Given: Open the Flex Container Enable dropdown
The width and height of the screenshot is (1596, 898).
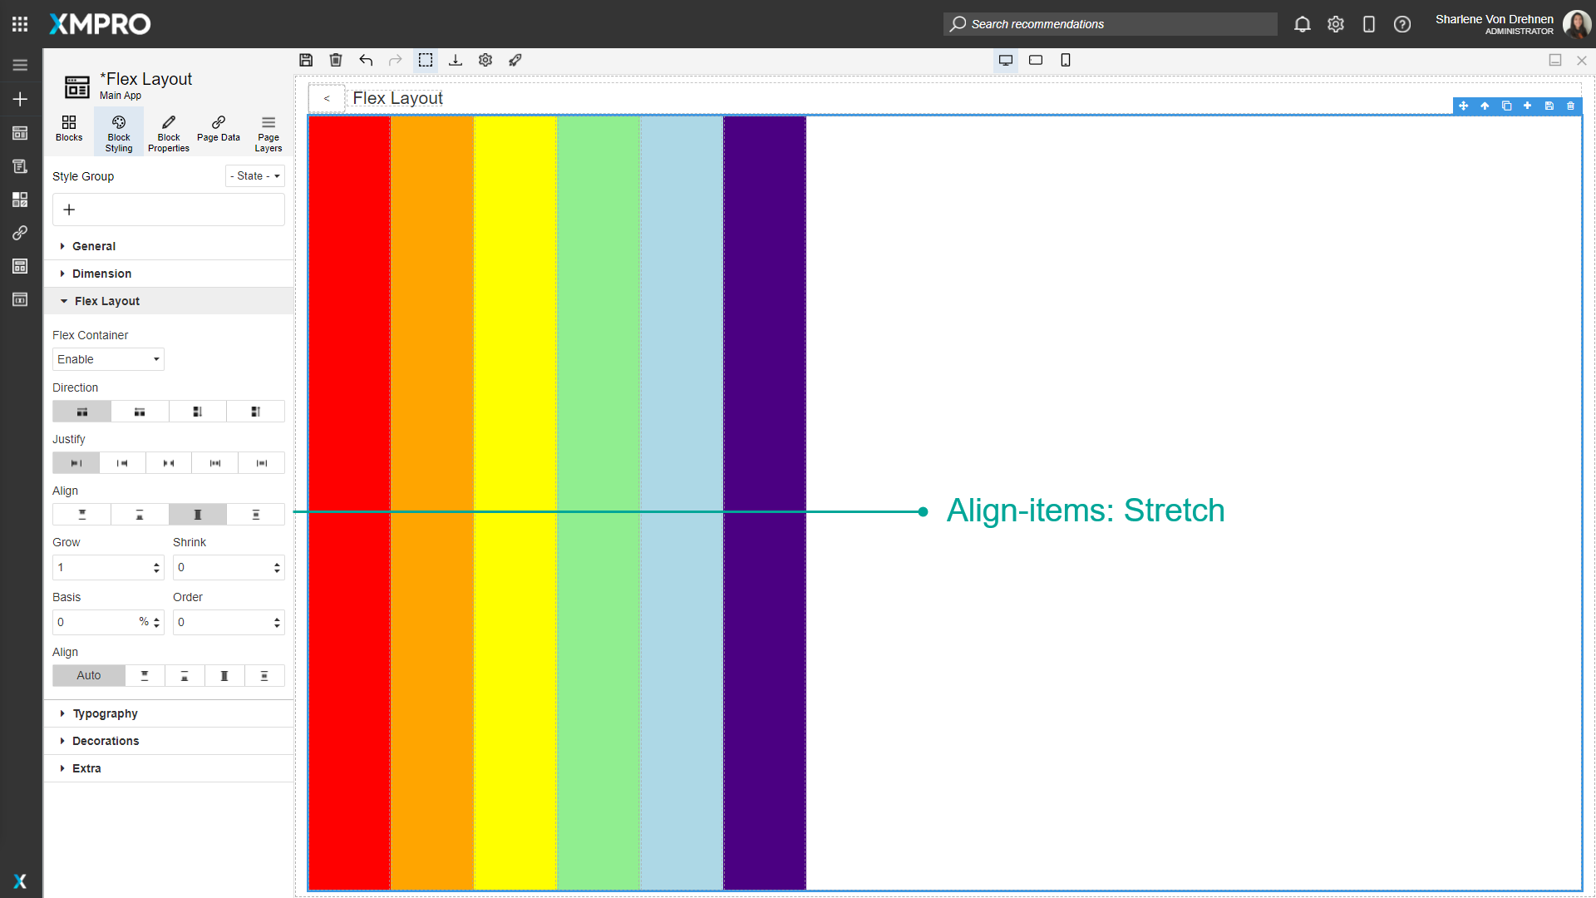Looking at the screenshot, I should pos(107,359).
